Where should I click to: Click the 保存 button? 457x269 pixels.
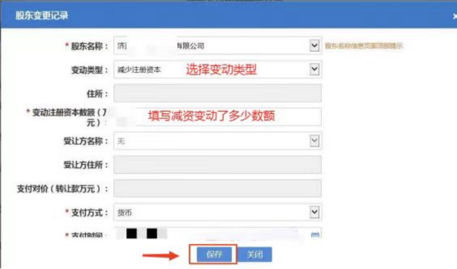pyautogui.click(x=214, y=254)
